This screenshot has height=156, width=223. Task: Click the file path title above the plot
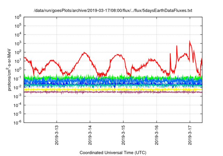point(113,10)
